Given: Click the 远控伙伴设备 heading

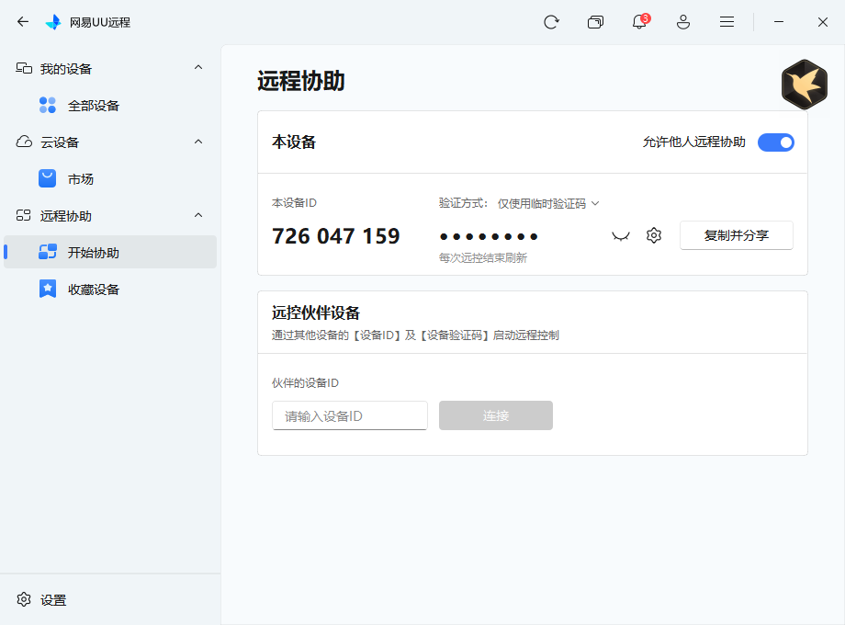Looking at the screenshot, I should tap(316, 312).
